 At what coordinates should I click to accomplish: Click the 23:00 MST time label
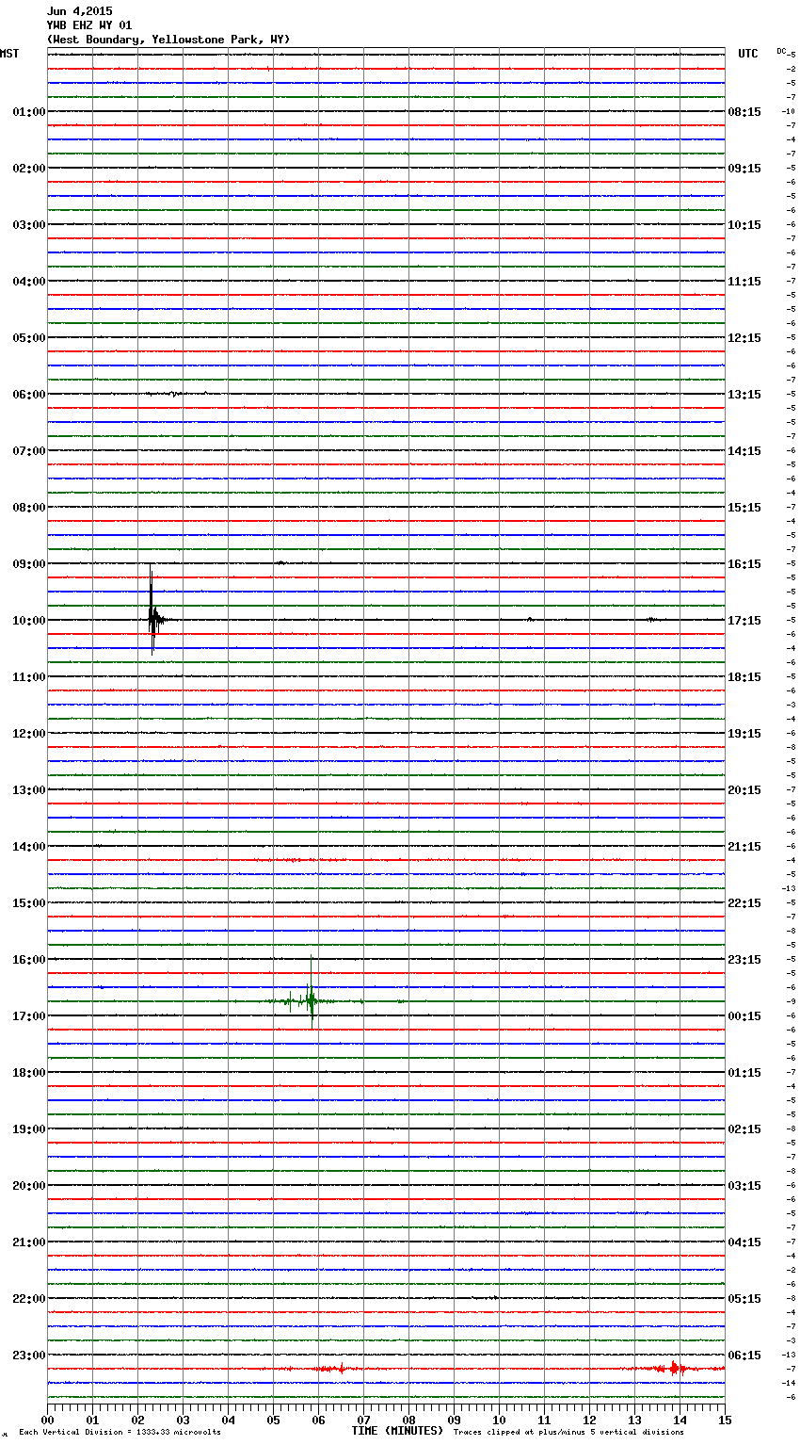28,1356
